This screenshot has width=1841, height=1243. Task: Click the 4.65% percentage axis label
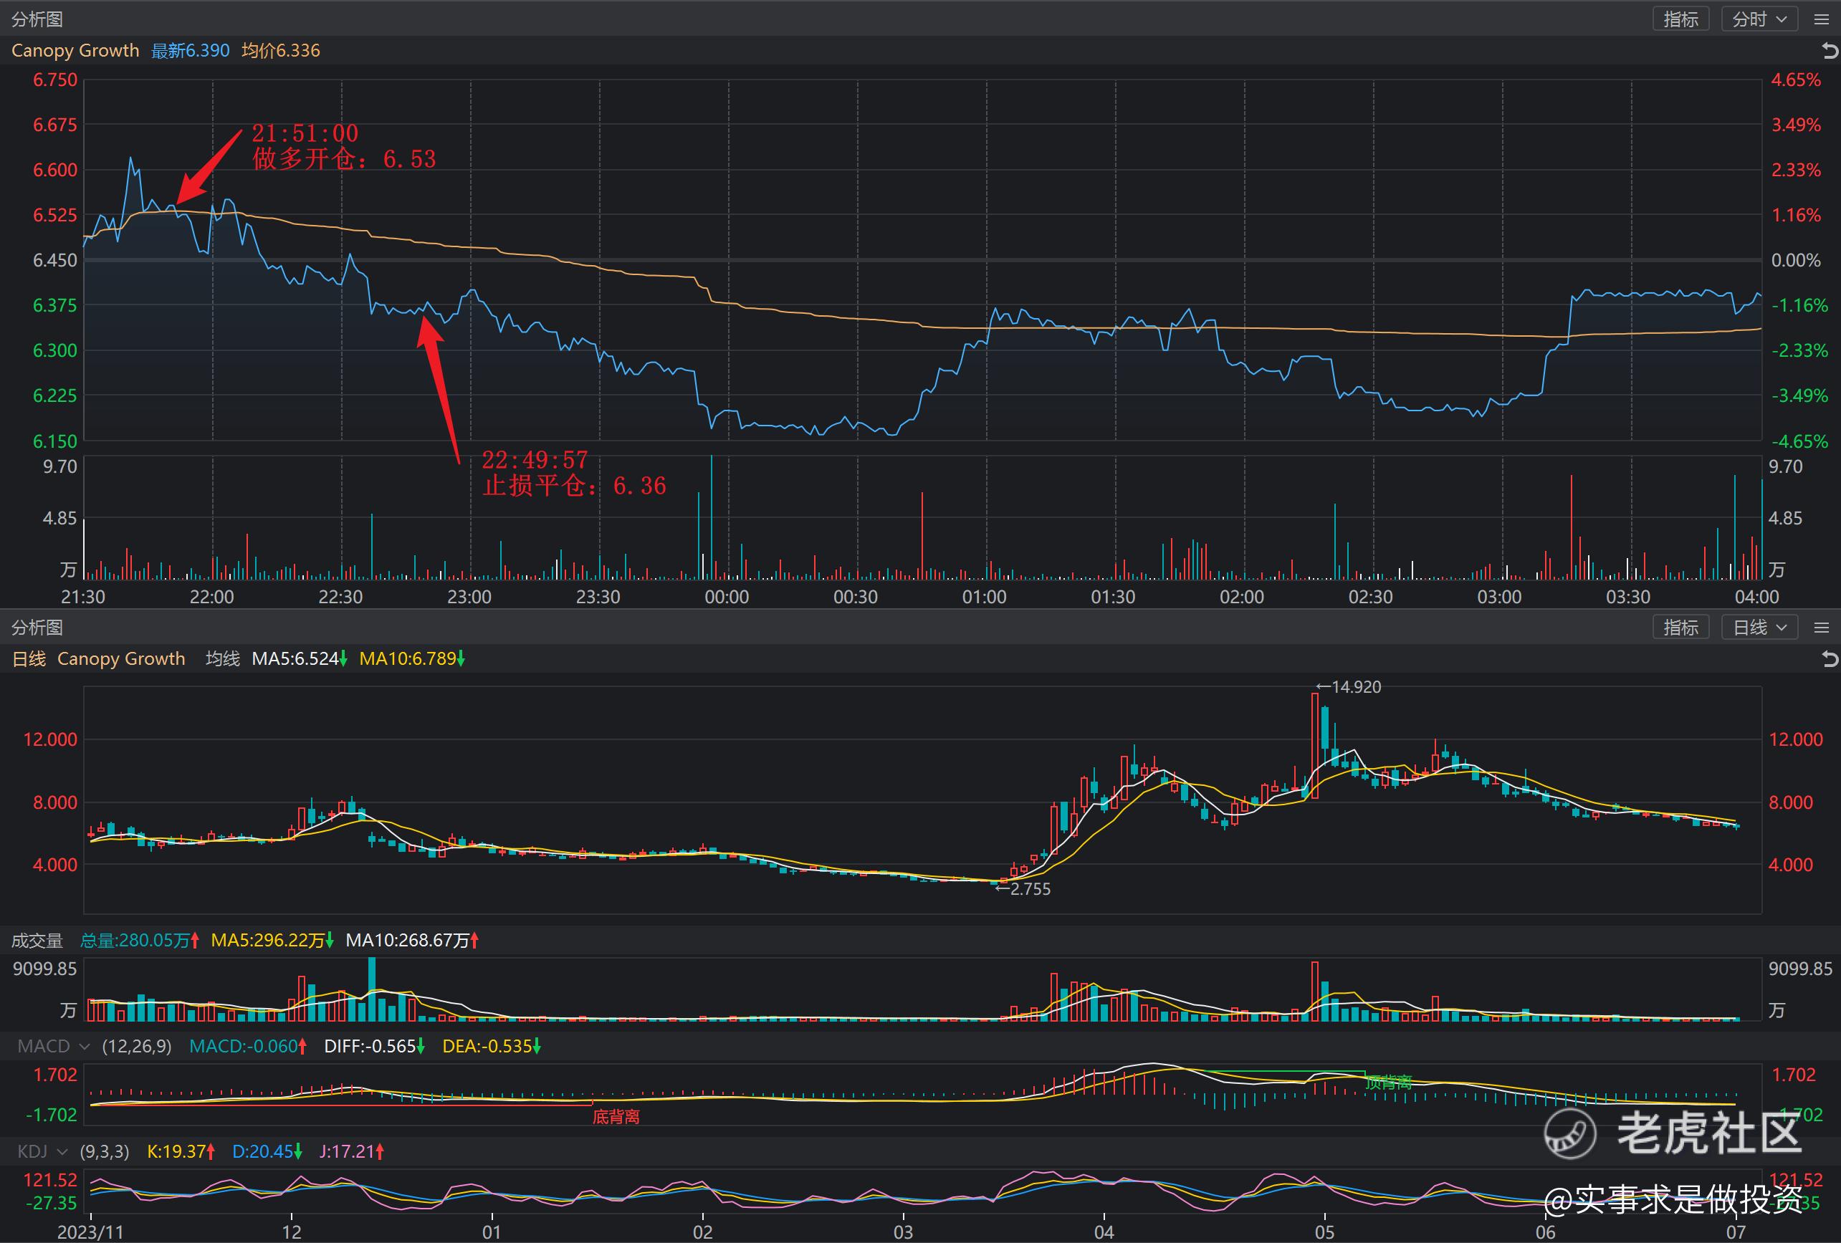(1796, 80)
